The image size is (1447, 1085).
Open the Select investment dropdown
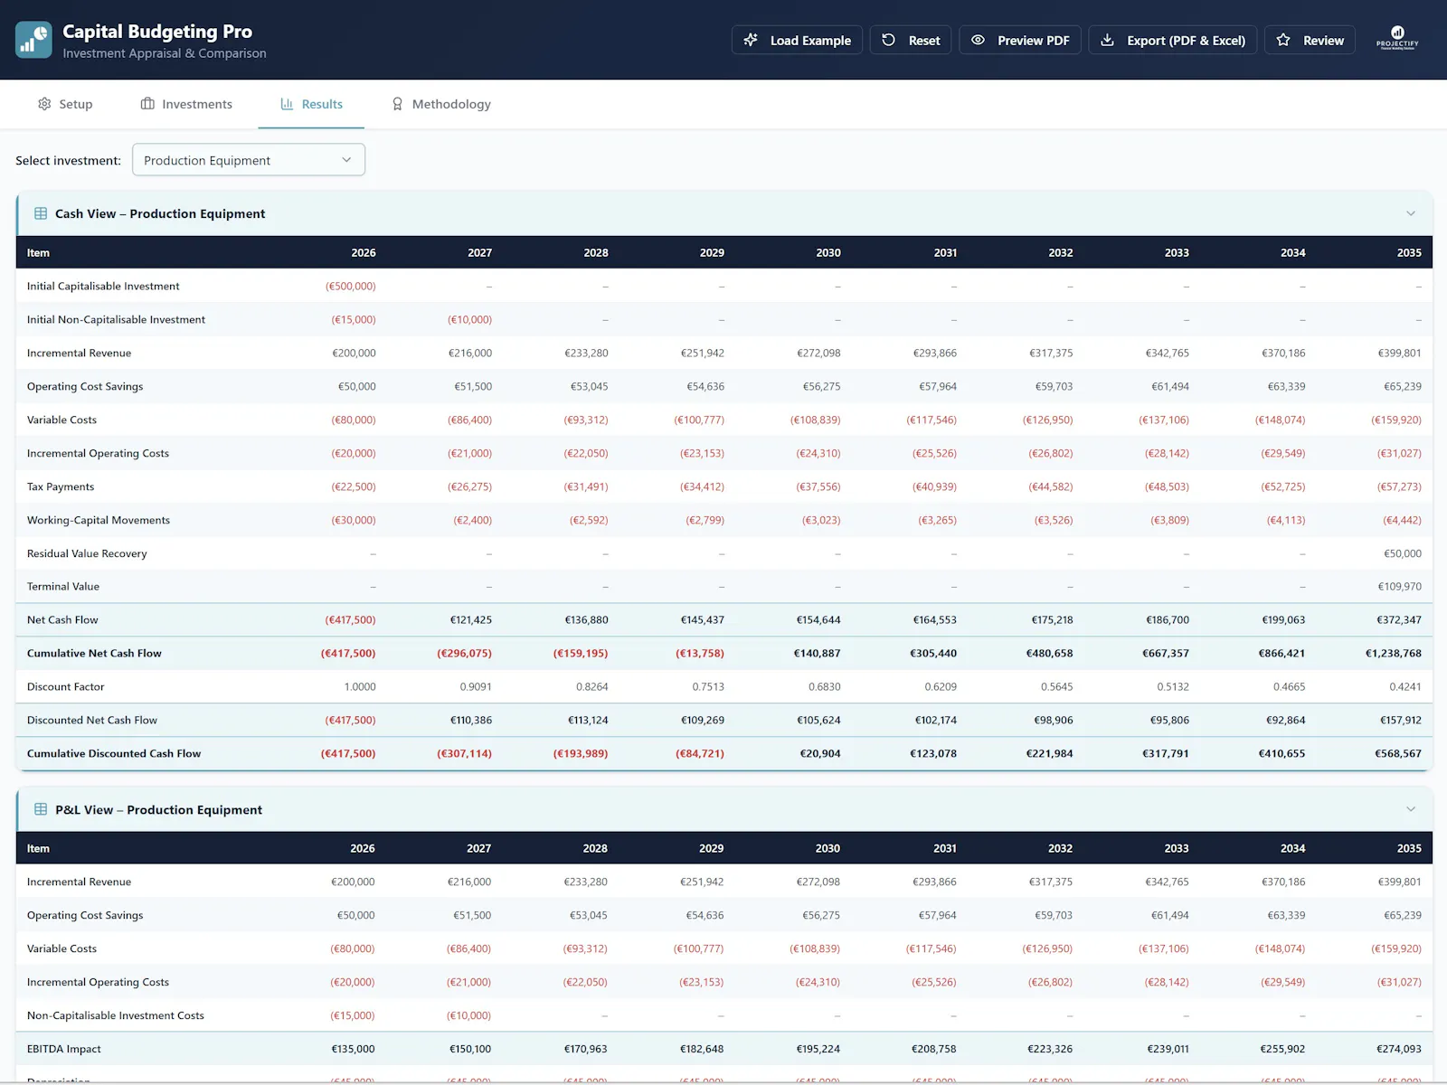(x=249, y=160)
